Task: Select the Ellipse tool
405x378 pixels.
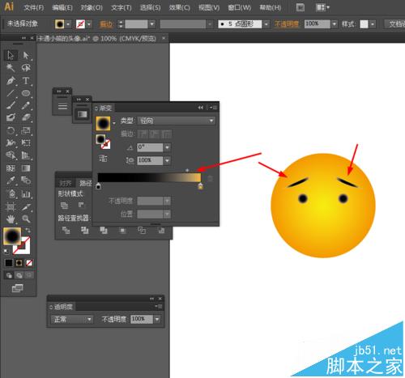Action: pos(26,93)
